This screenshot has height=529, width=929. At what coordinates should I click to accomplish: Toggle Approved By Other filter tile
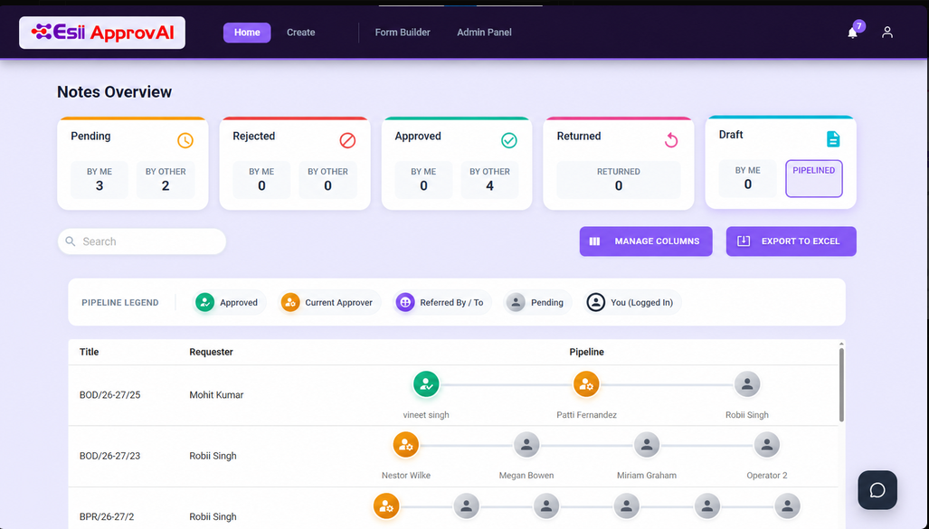[489, 179]
